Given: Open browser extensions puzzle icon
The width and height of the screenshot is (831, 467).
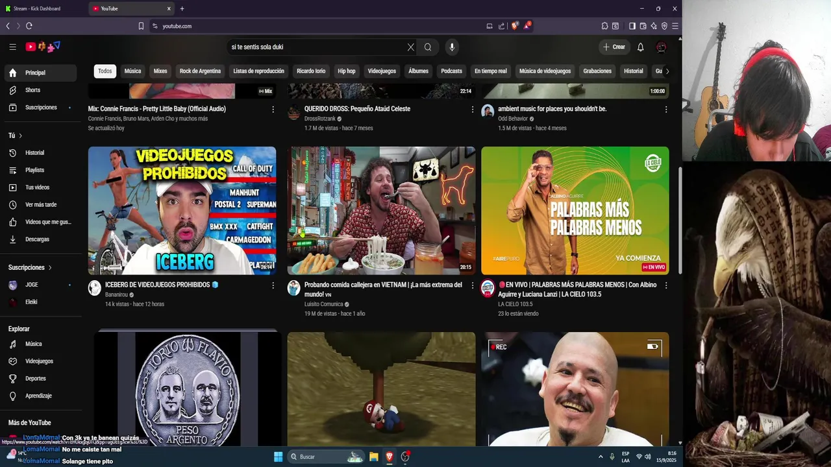Looking at the screenshot, I should coord(604,26).
